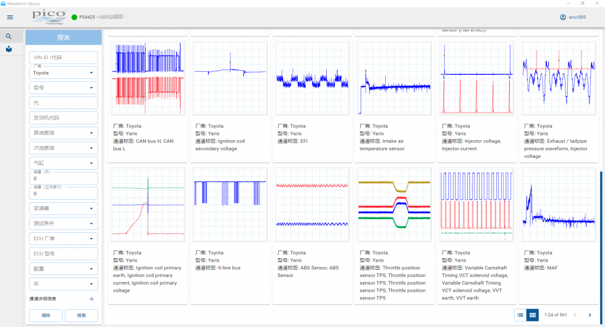Expand the Toyota manufacturer dropdown
The width and height of the screenshot is (605, 327).
[x=91, y=73]
